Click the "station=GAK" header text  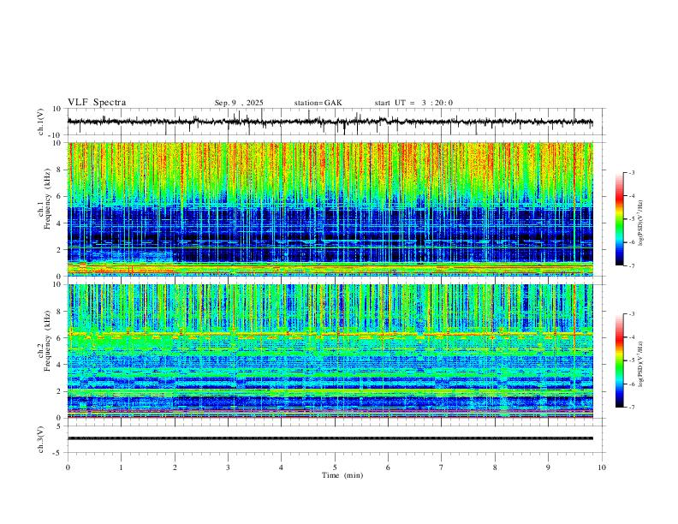(x=318, y=103)
